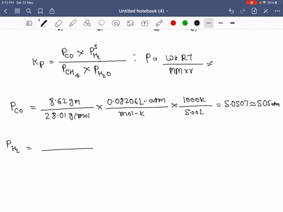Tap the result 5.0507≈5.05 atm
The height and width of the screenshot is (212, 283).
pos(252,104)
